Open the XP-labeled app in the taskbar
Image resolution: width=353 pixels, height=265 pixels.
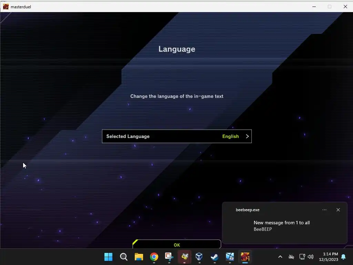coord(230,257)
